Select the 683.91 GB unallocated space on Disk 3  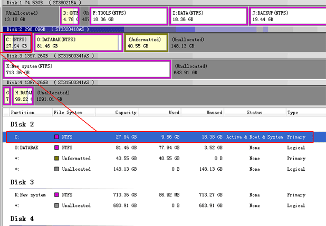point(249,70)
